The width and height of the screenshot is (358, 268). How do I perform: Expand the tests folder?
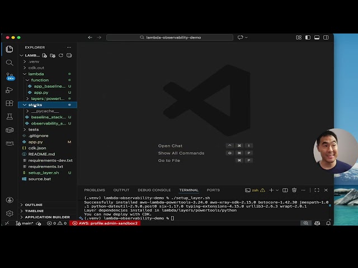click(x=48, y=130)
